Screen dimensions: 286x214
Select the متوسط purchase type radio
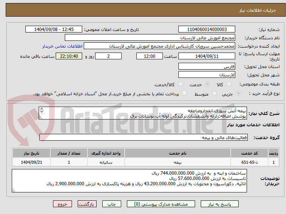(x=214, y=93)
